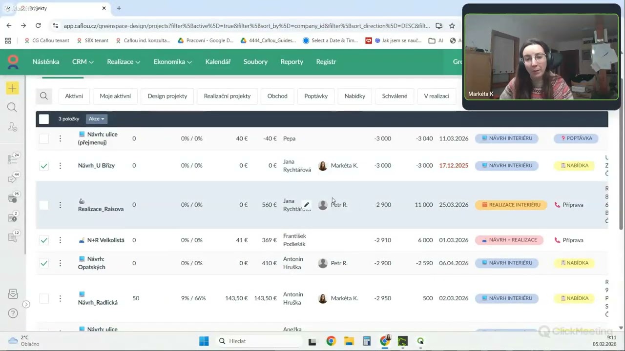Open Kalendář from the top menu

[x=218, y=61]
